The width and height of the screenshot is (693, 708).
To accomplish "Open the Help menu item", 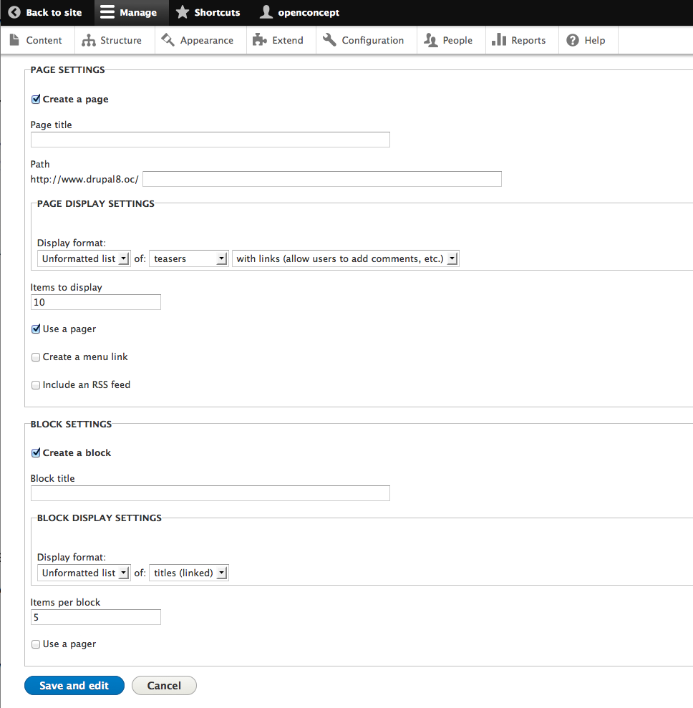I will (x=586, y=40).
